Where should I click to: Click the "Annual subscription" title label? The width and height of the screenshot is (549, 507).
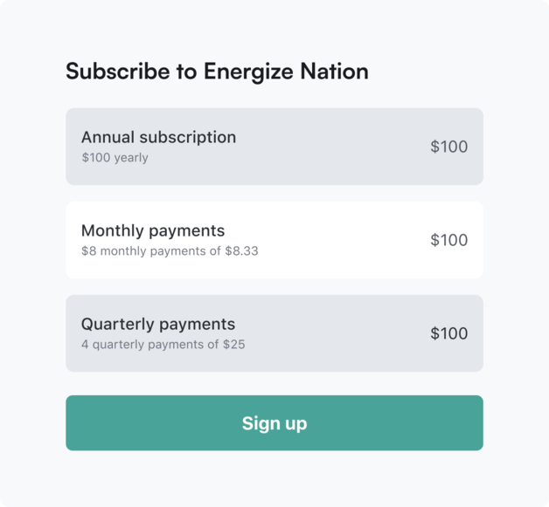(158, 137)
